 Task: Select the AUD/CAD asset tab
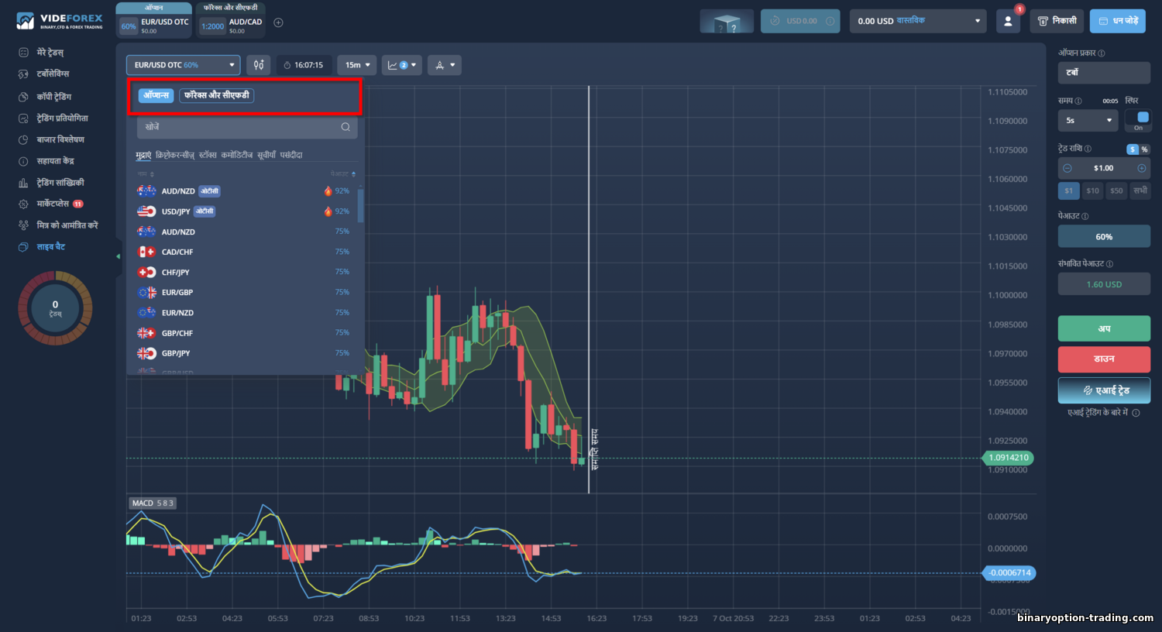[231, 22]
